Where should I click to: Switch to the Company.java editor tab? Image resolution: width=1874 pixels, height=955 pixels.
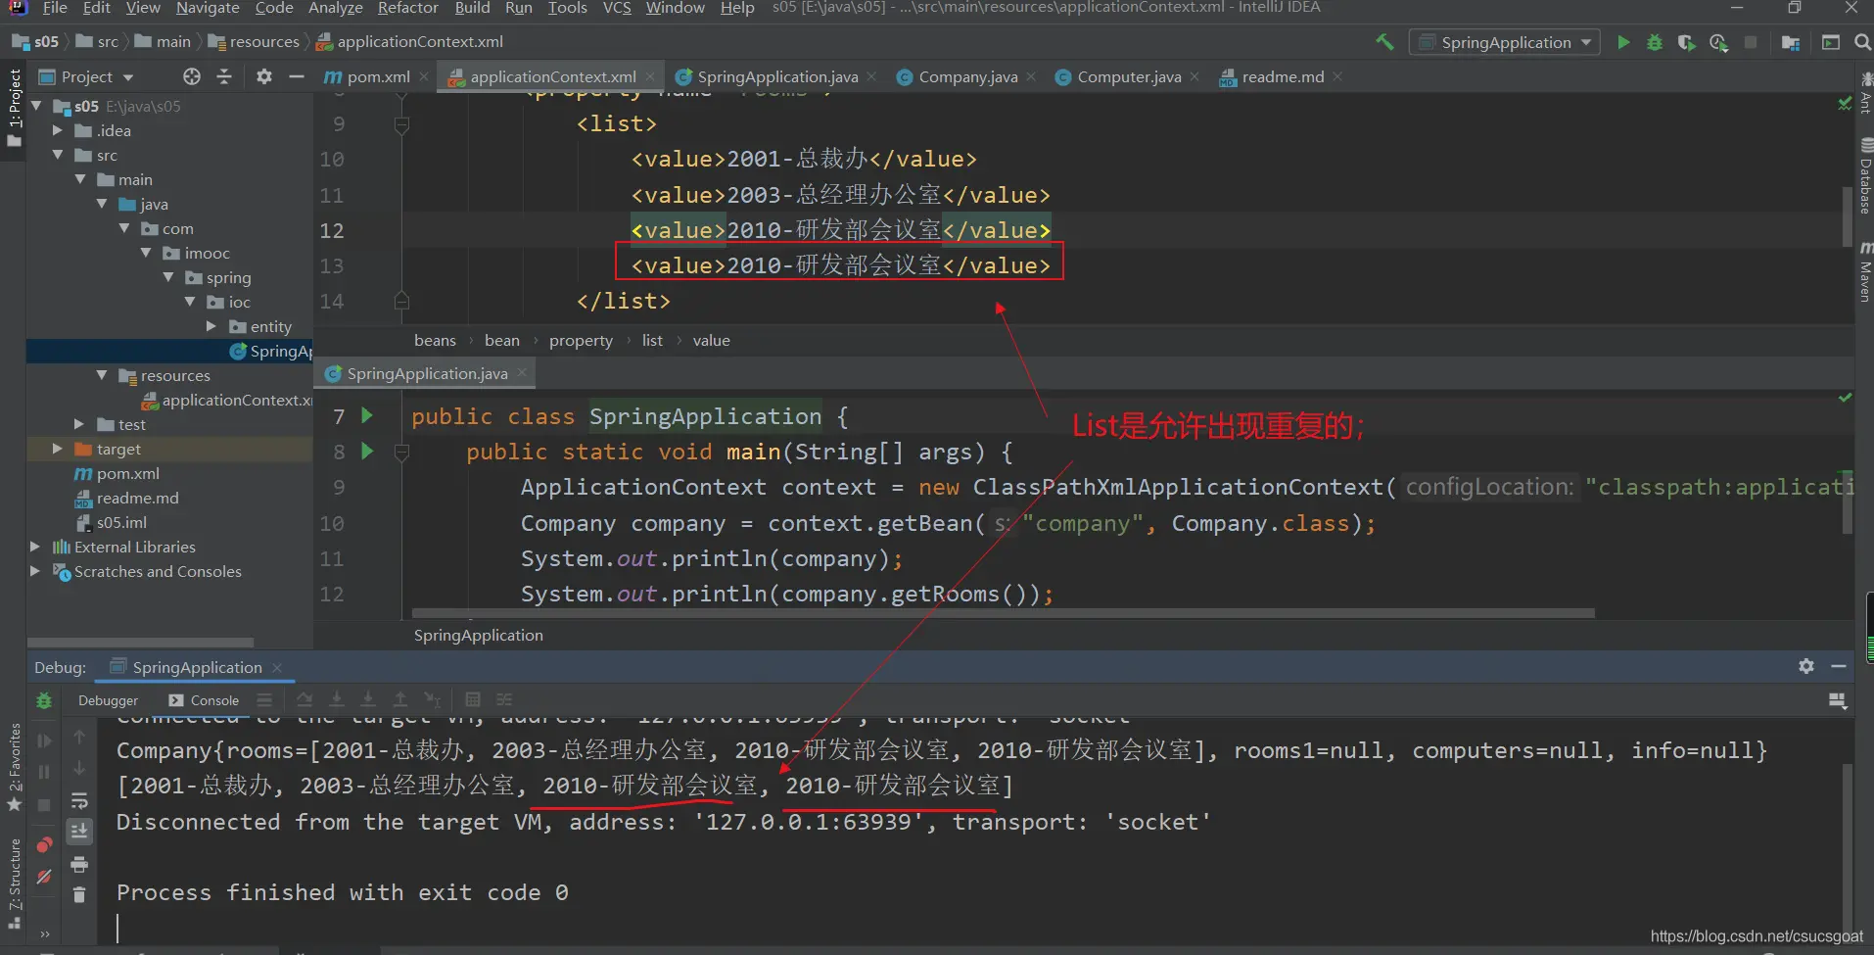coord(967,76)
